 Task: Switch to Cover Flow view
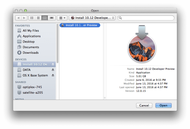click(52, 18)
